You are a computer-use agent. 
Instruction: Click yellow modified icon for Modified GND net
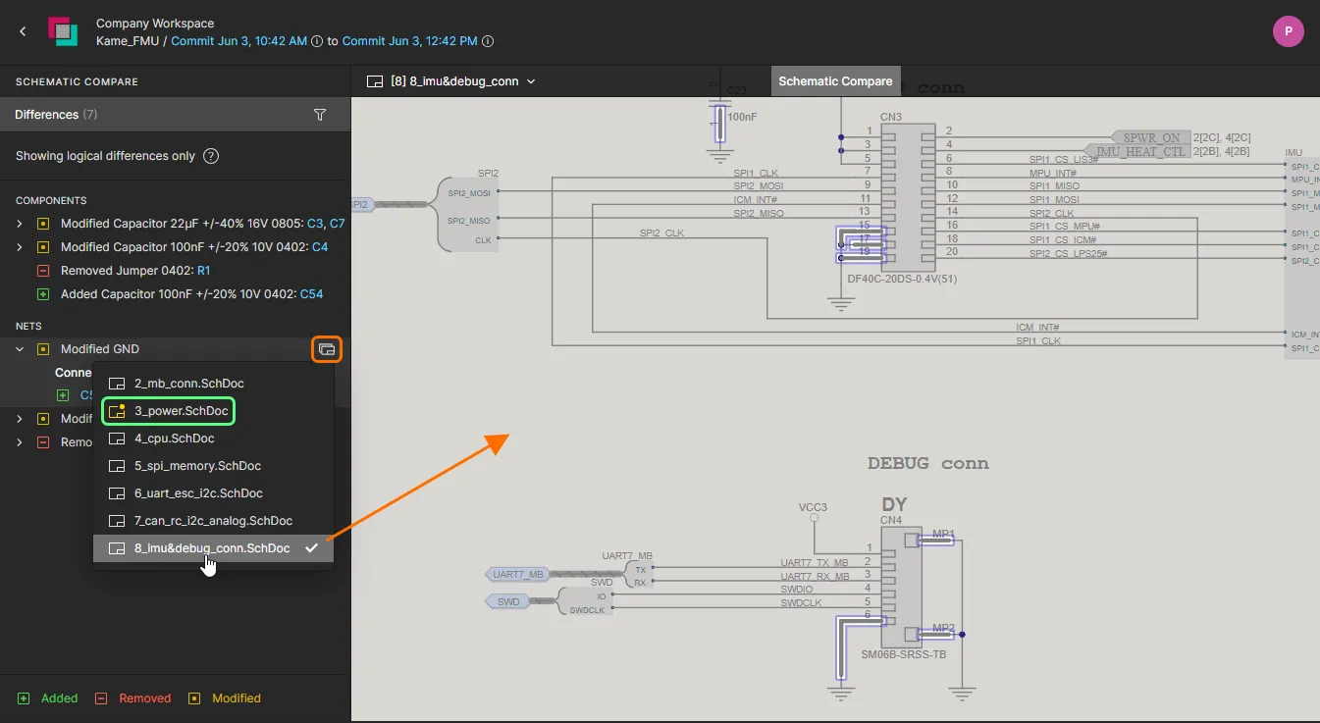point(42,349)
